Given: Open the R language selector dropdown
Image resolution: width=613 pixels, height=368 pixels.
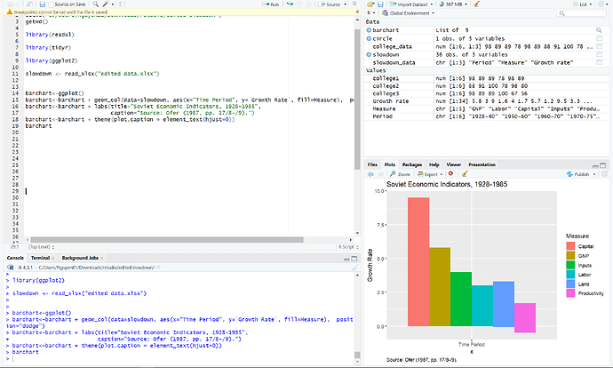Looking at the screenshot, I should point(371,13).
